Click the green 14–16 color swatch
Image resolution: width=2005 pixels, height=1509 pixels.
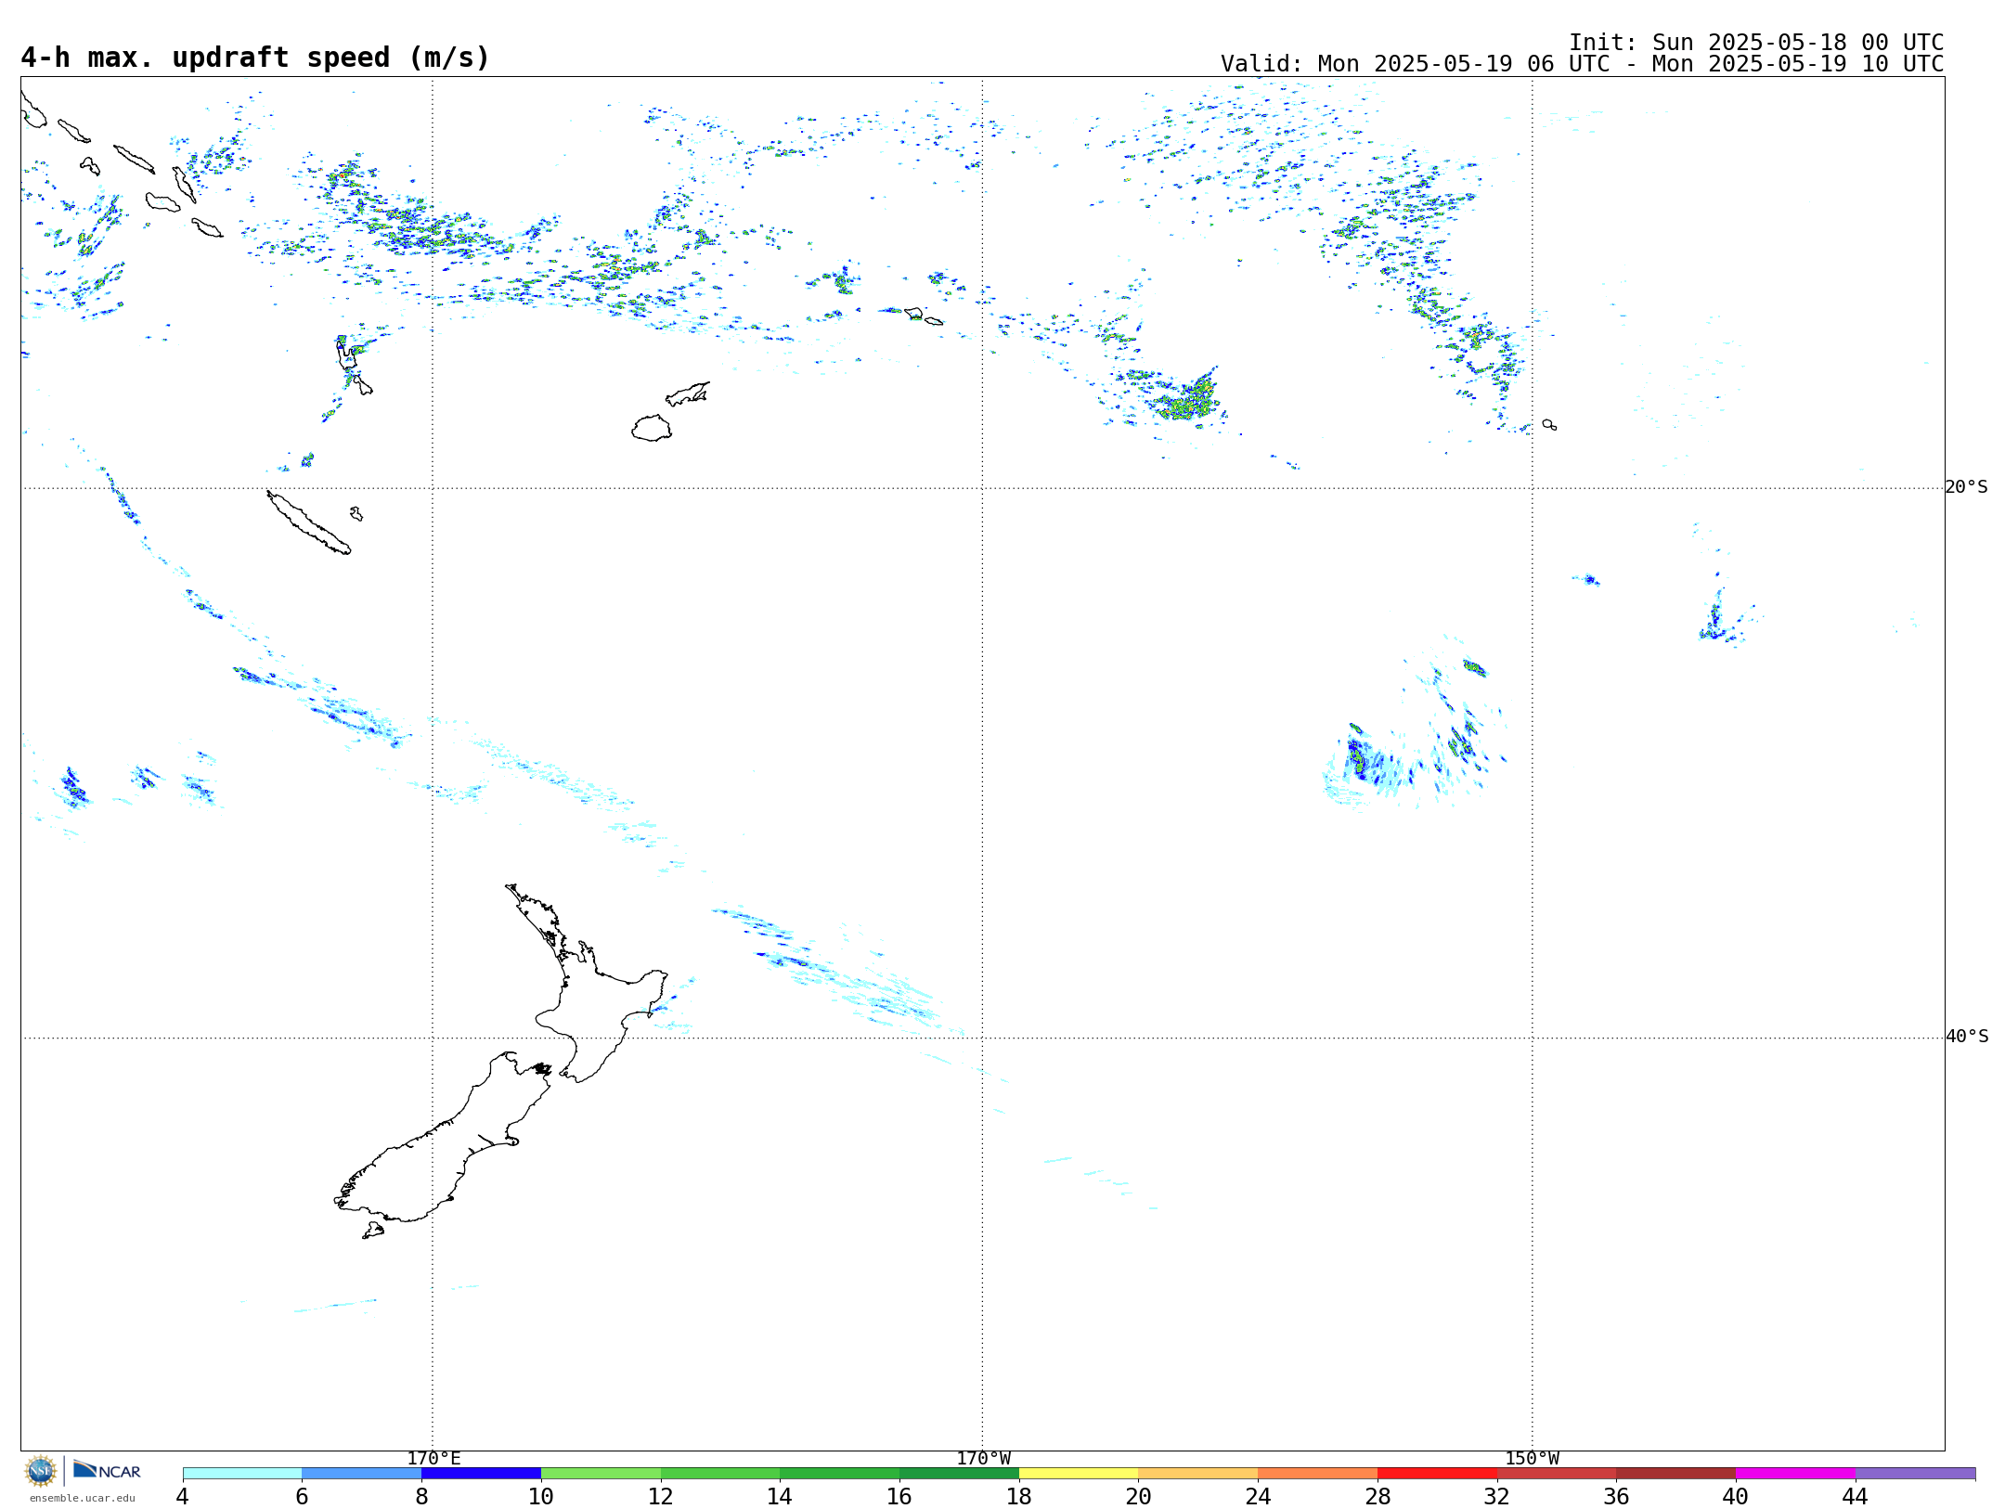point(840,1473)
